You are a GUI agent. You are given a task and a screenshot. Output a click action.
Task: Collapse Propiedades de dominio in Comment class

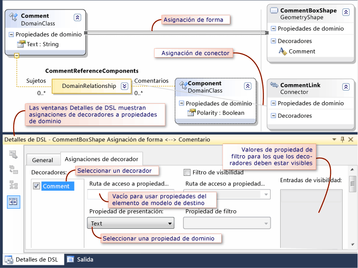tap(11, 34)
